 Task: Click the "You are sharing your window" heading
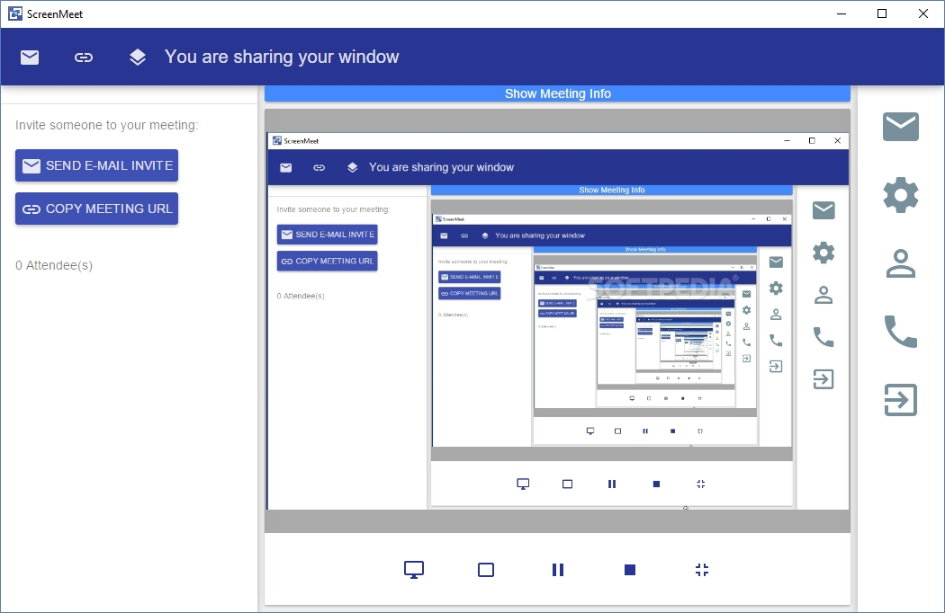tap(282, 58)
